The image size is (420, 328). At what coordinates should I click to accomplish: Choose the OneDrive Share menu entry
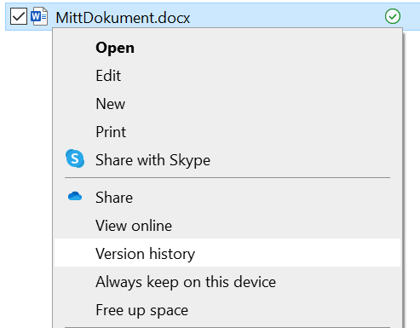[227, 198]
